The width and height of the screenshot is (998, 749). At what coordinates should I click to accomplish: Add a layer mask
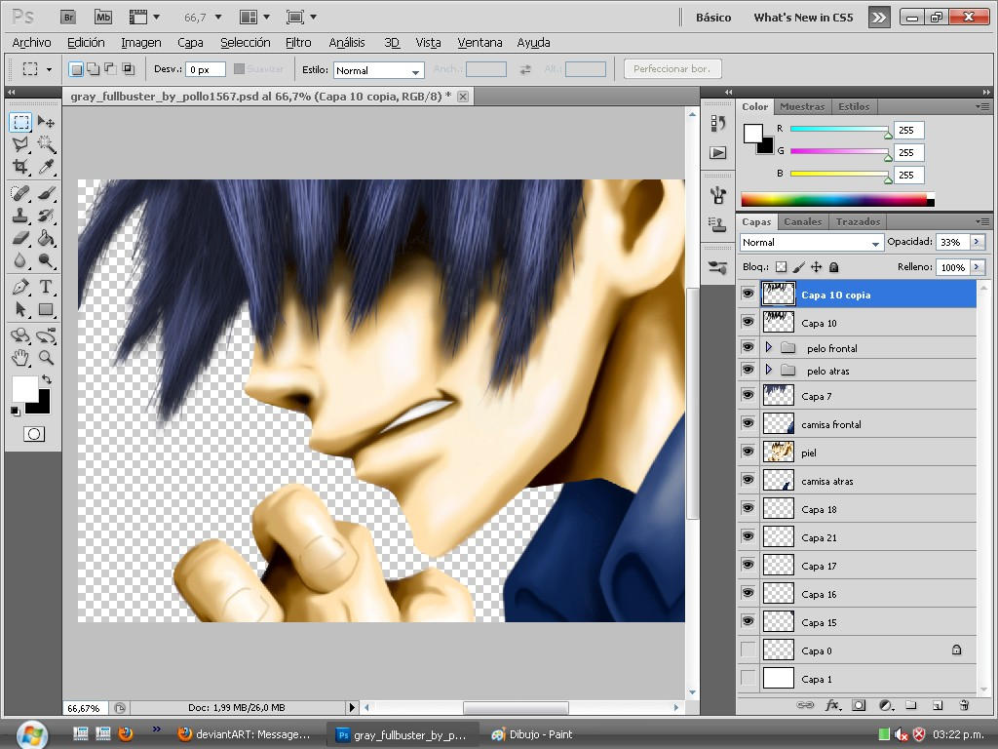[x=860, y=705]
